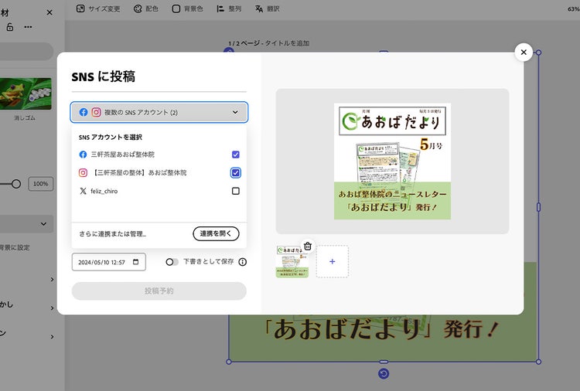Open the calendar picker icon in date field
Viewport: 580px width, 391px height.
[136, 262]
